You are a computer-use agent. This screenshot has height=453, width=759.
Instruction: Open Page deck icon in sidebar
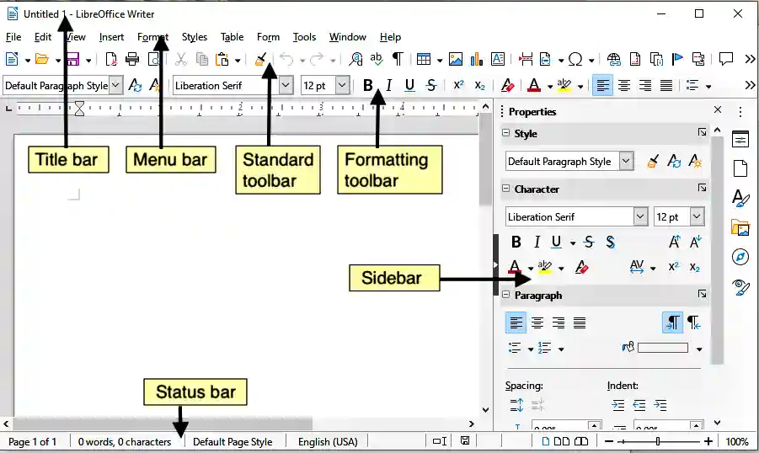coord(740,169)
